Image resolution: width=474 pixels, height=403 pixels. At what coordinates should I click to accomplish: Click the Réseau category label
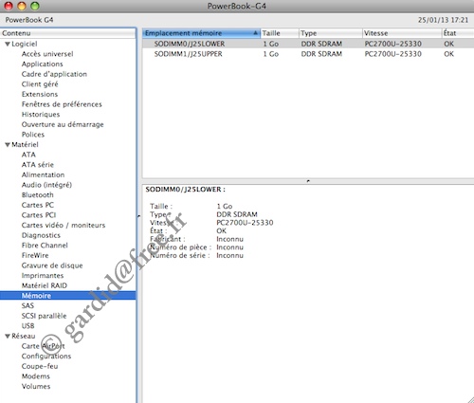tap(24, 336)
